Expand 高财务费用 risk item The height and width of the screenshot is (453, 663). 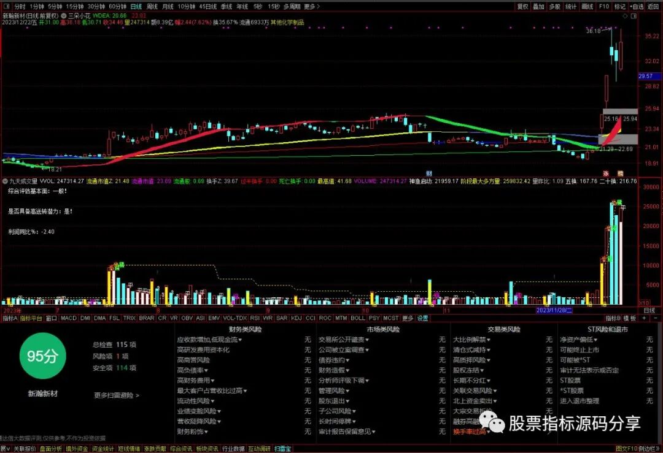coord(196,381)
